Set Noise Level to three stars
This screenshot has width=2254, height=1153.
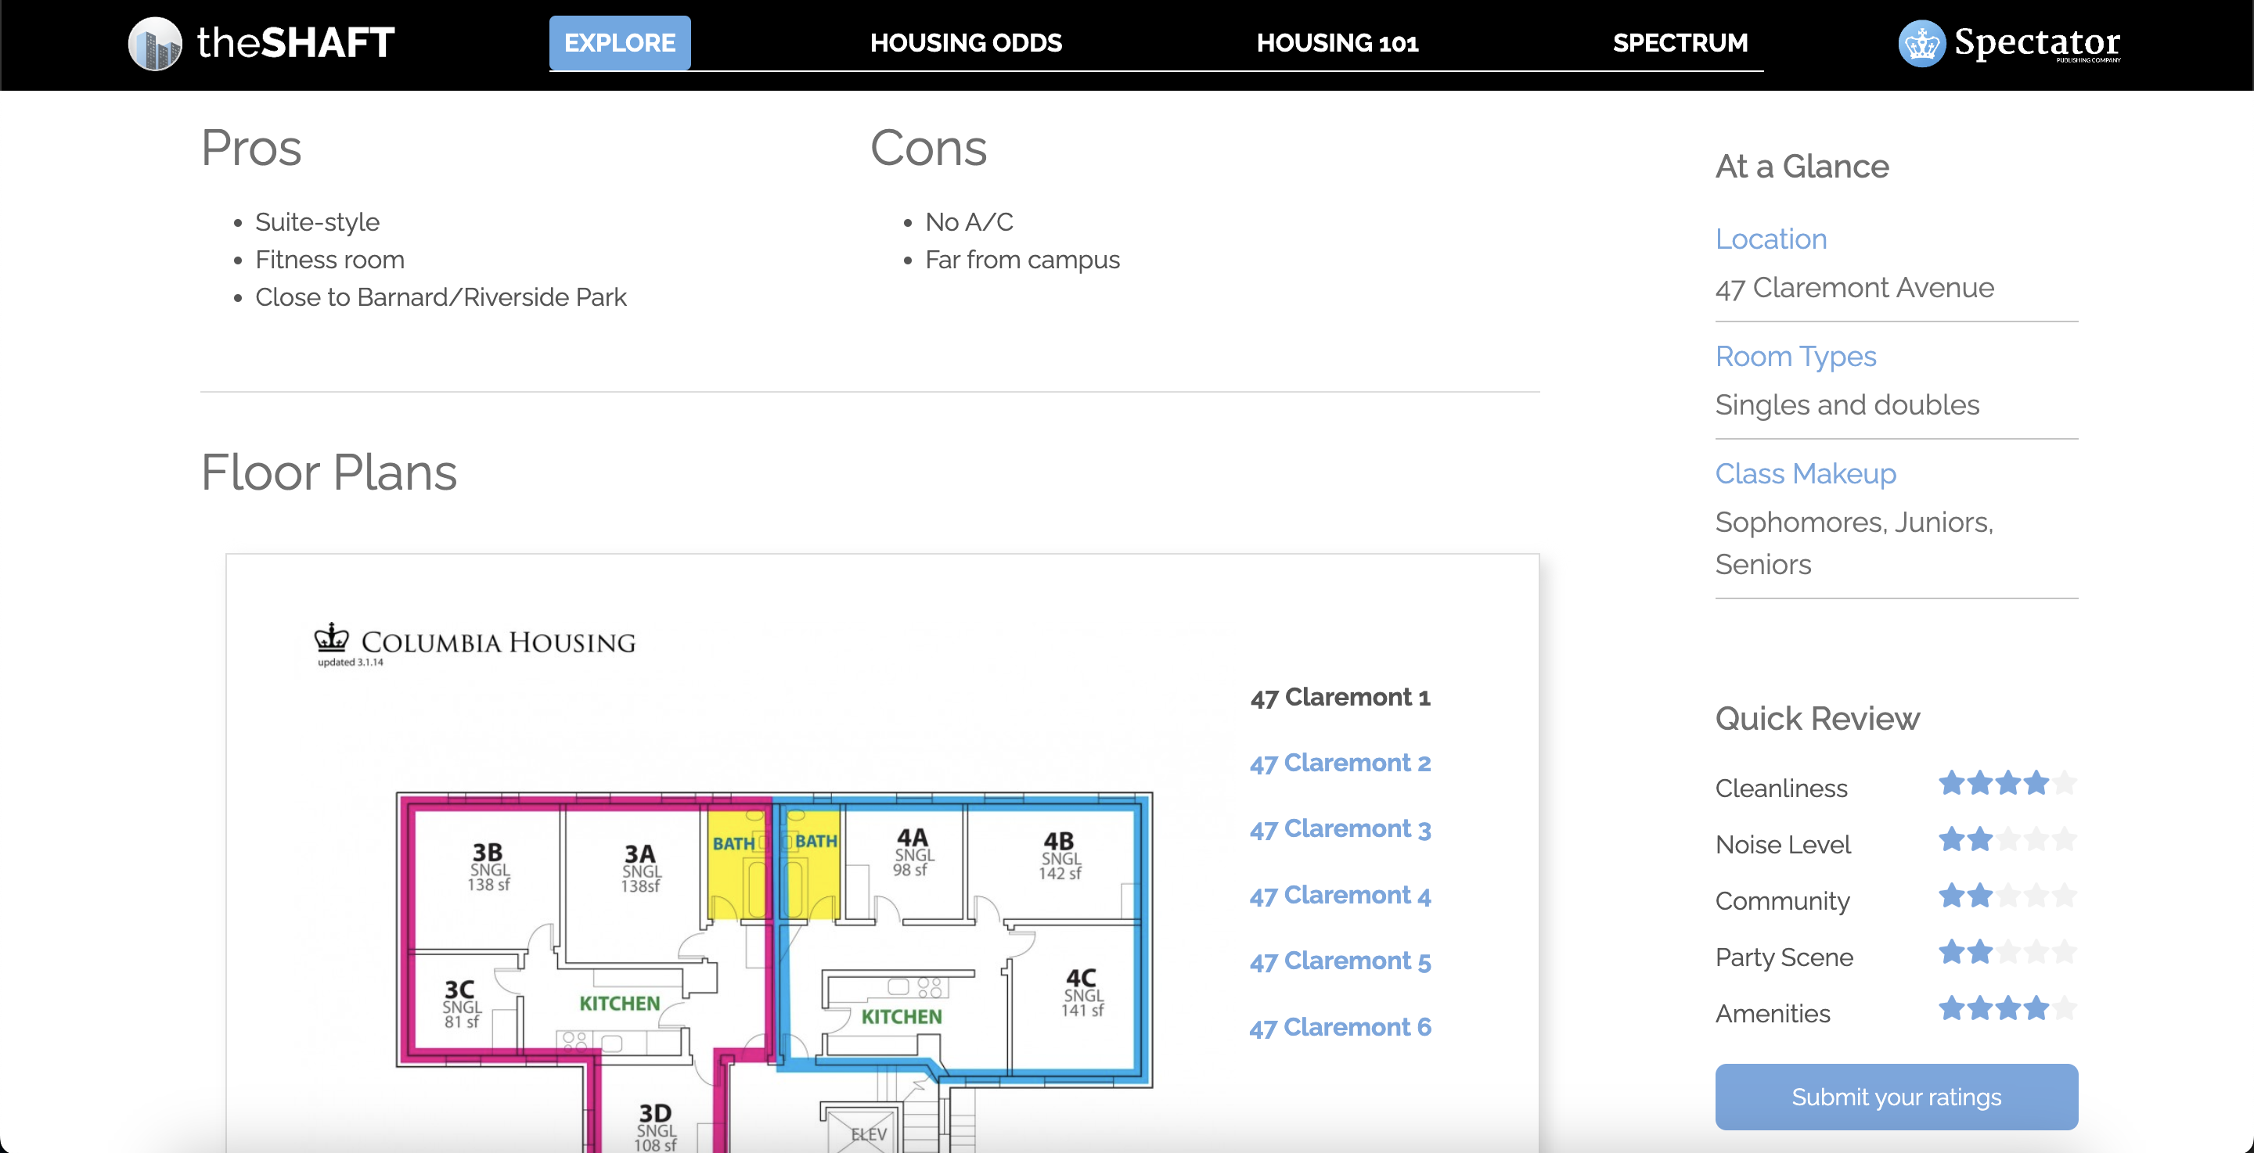2008,840
